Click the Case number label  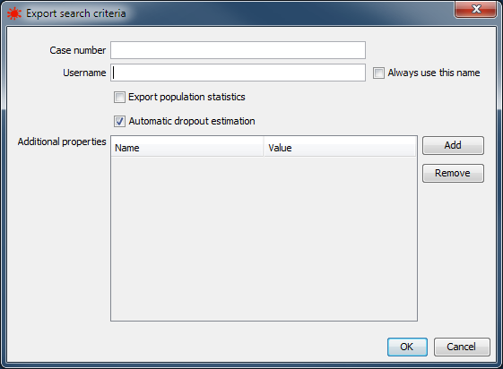point(78,50)
